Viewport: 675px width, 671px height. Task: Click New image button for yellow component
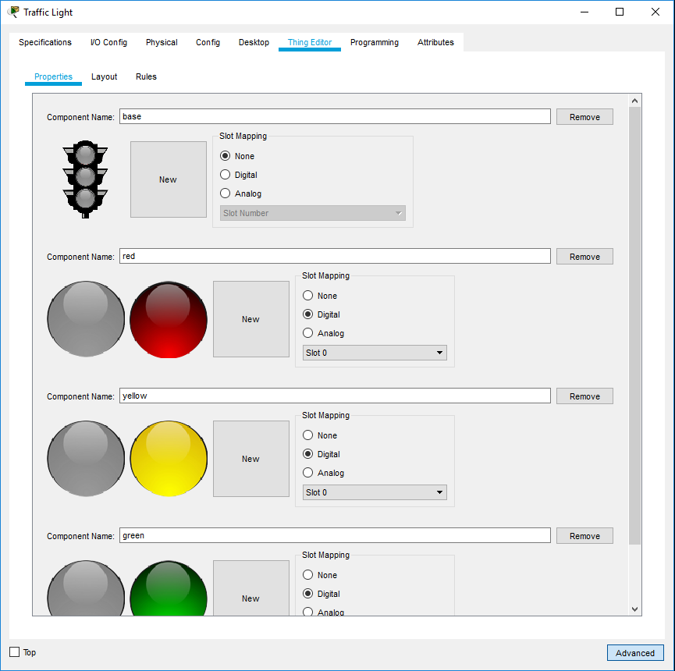point(251,459)
